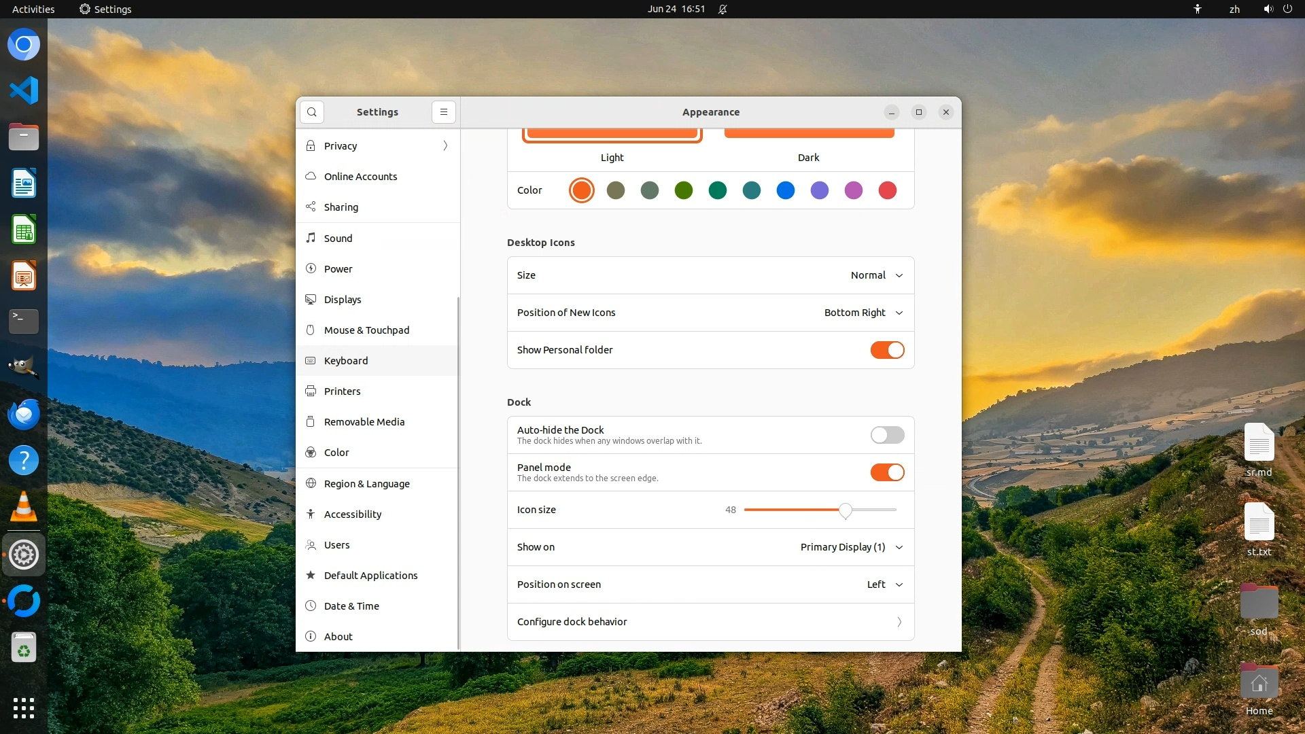Pick the blue accent color swatch
The height and width of the screenshot is (734, 1305).
coord(785,190)
